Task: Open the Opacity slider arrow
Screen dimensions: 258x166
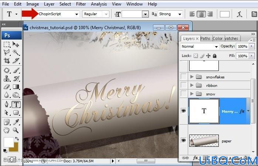Action: pyautogui.click(x=252, y=46)
